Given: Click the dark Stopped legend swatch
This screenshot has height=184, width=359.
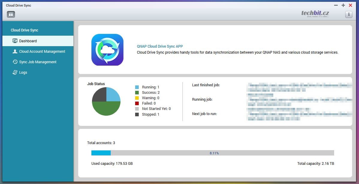Looking at the screenshot, I should pos(137,114).
